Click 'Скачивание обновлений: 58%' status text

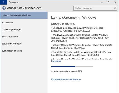67,71
